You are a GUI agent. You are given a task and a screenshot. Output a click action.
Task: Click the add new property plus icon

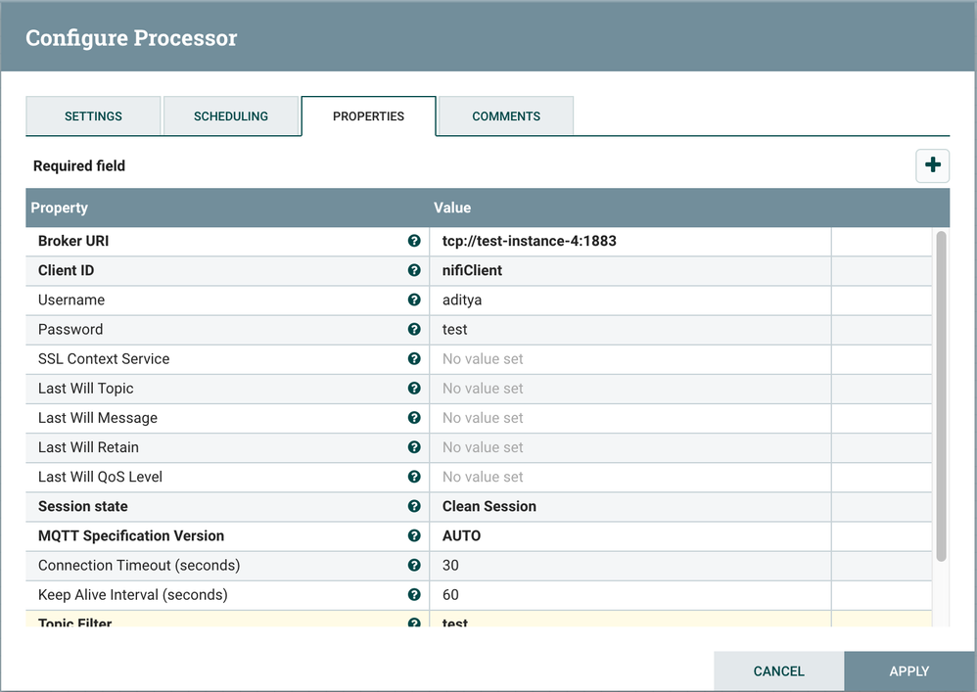(x=932, y=165)
